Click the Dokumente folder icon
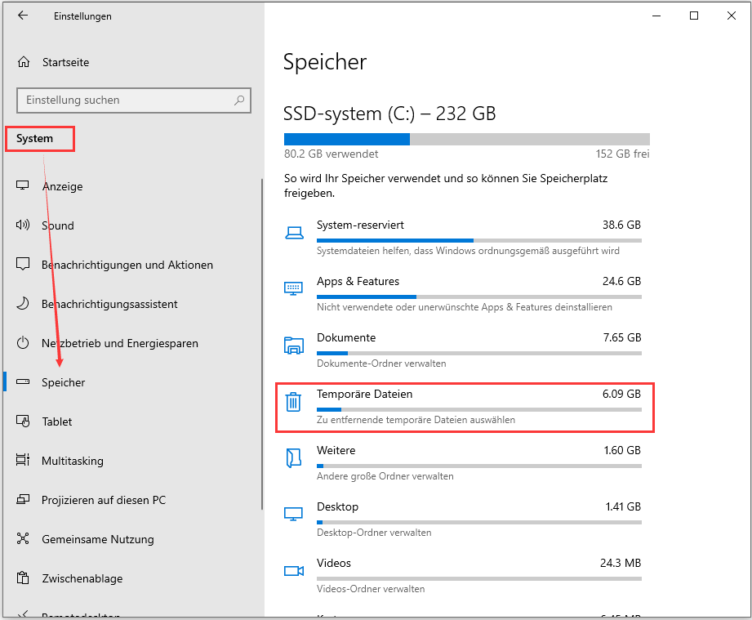 click(x=294, y=345)
